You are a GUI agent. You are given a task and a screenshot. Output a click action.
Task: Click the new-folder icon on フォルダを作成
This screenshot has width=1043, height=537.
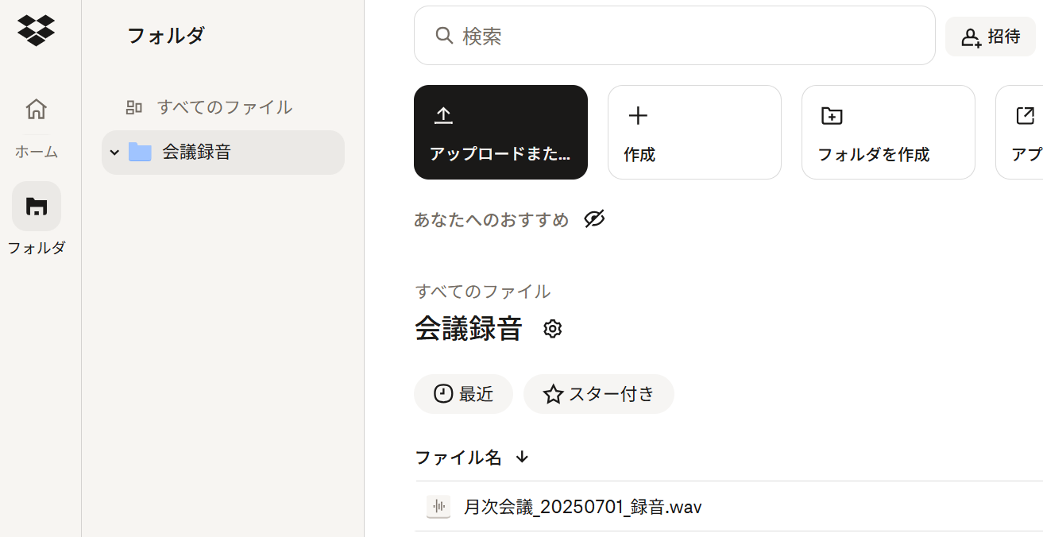[x=831, y=115]
